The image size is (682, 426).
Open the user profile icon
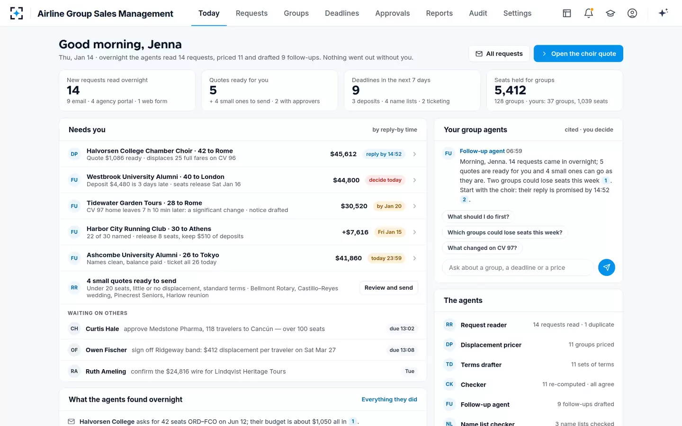[632, 13]
